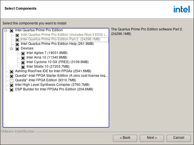Select Intel Quartus Prime Pro Edition Help row
Viewport: 194px width, 145px height.
click(57, 44)
